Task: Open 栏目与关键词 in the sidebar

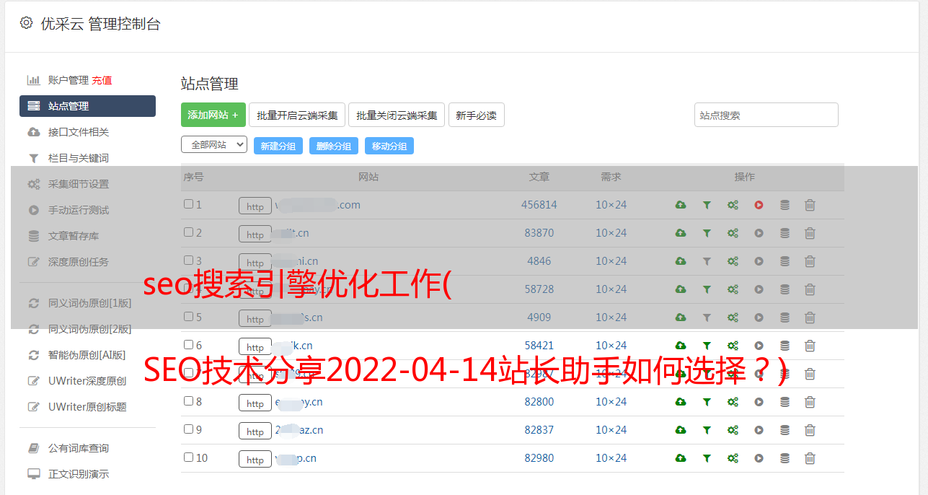Action: [x=79, y=158]
